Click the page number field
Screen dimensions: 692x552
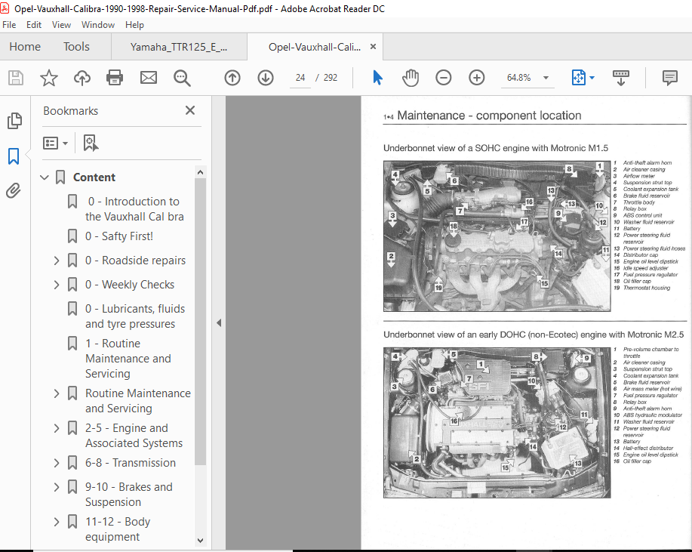(300, 78)
